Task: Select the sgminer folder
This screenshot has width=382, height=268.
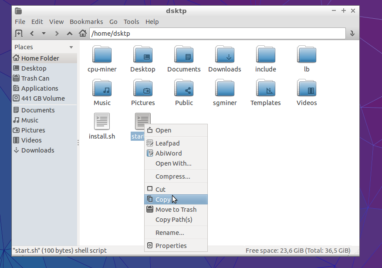Action: coord(225,88)
